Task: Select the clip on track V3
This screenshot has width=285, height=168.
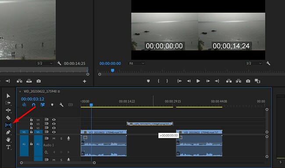Action: [x=150, y=124]
